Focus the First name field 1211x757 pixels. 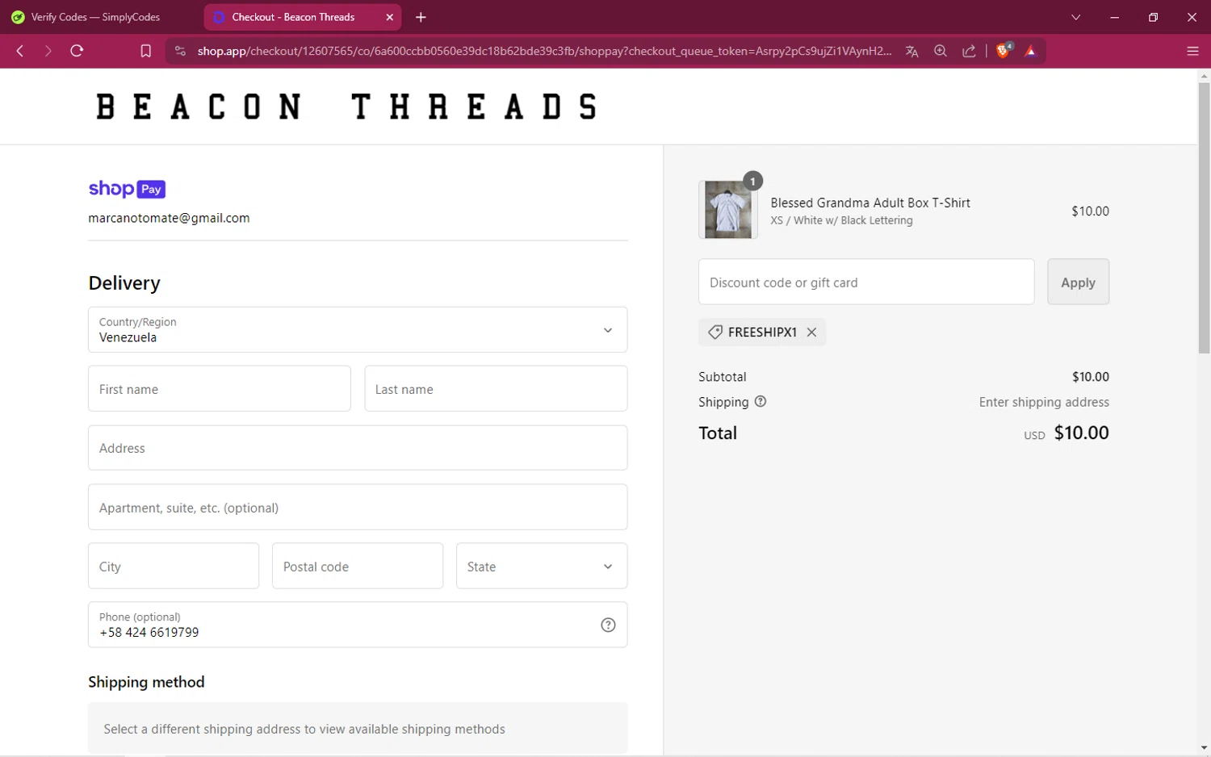pos(220,389)
